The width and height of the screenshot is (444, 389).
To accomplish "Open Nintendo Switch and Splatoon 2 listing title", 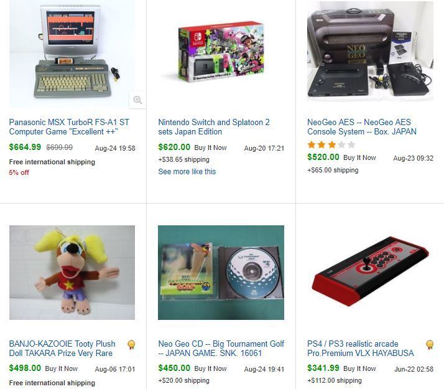I will (x=214, y=127).
